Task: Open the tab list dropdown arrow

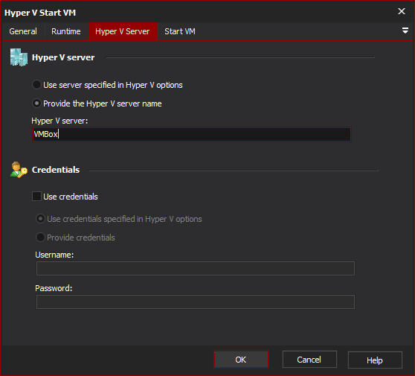Action: coord(405,31)
